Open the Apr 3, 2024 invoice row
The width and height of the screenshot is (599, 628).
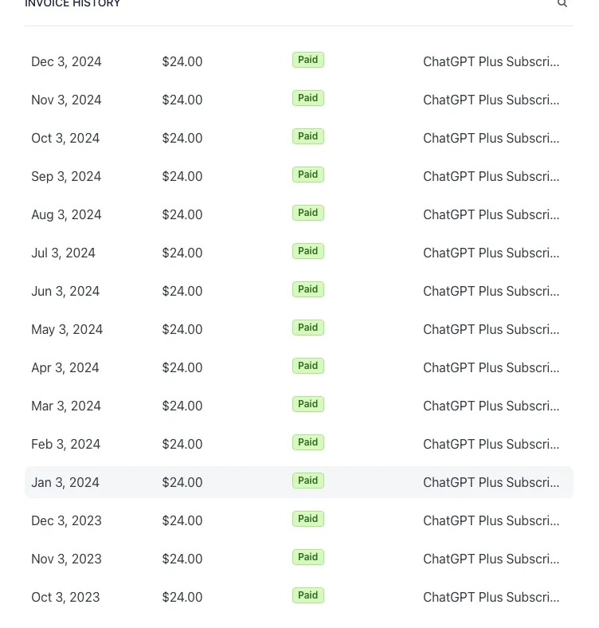299,367
